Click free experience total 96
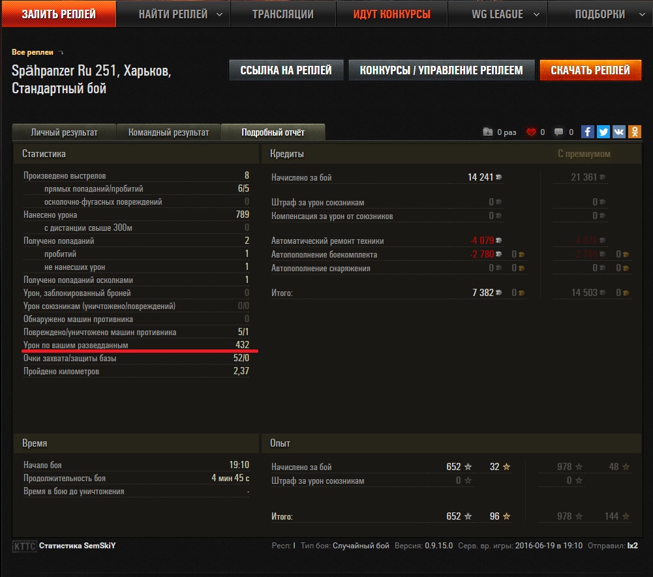Image resolution: width=653 pixels, height=577 pixels. [x=494, y=516]
